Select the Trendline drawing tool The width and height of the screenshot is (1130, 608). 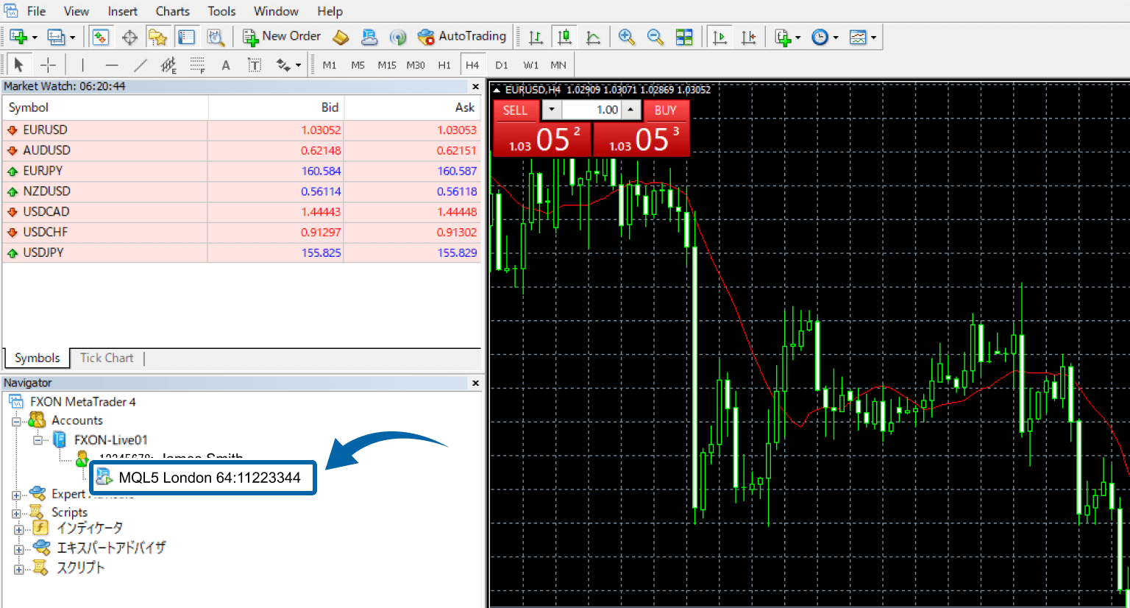(x=140, y=65)
